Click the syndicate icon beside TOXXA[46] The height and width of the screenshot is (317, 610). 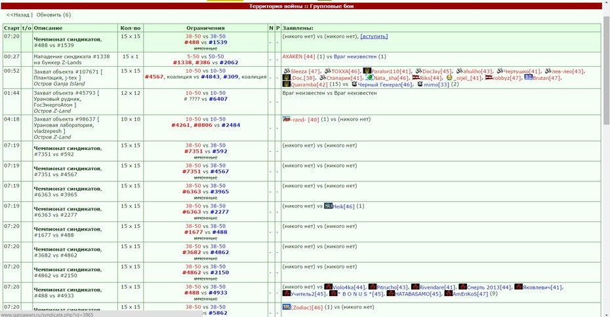pyautogui.click(x=327, y=71)
